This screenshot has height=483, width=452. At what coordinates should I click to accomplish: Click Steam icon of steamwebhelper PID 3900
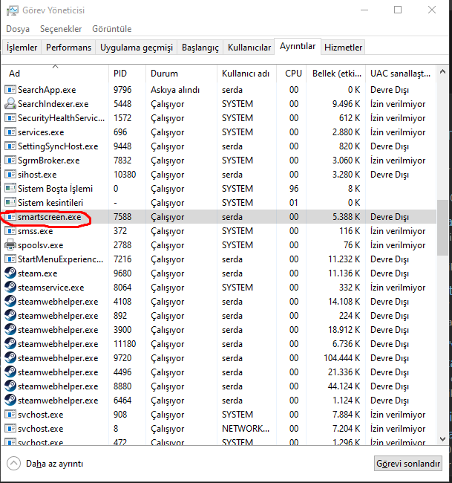pos(10,330)
